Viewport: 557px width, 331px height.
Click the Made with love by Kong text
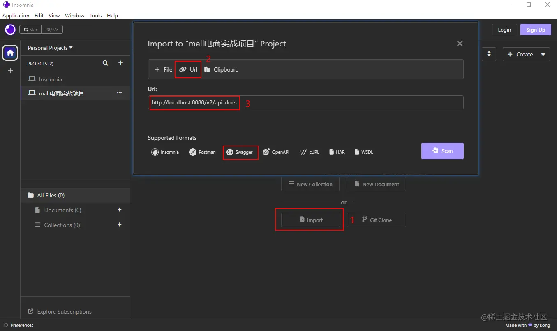click(527, 325)
